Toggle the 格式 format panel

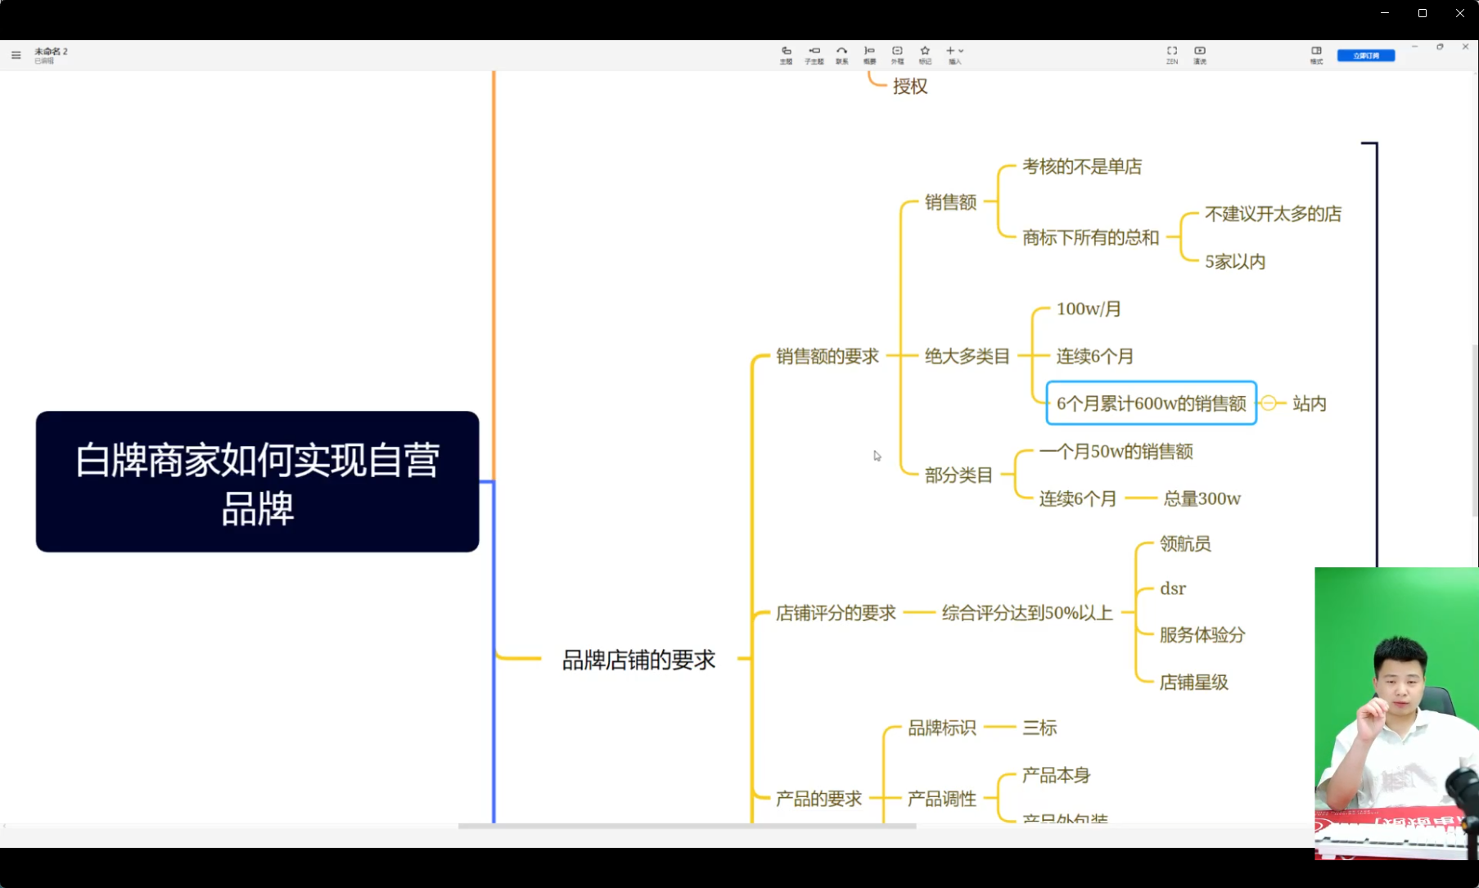coord(1315,54)
